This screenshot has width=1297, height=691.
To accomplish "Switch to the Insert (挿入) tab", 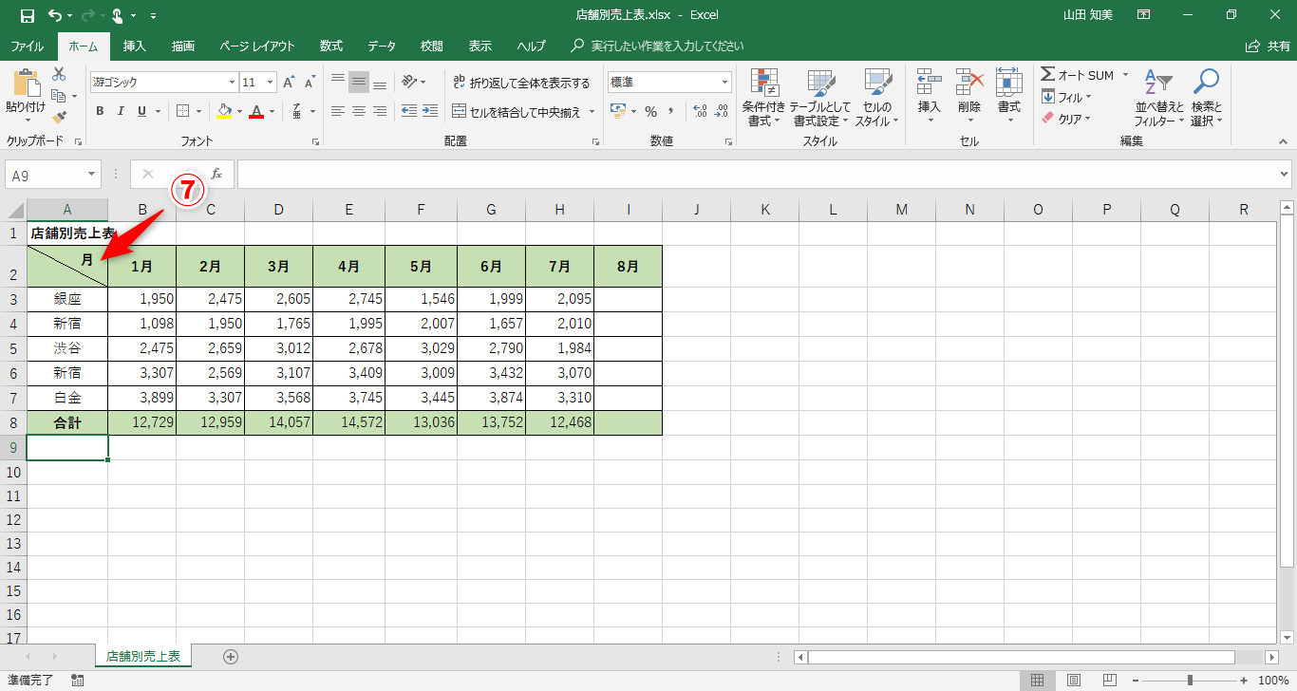I will point(135,46).
